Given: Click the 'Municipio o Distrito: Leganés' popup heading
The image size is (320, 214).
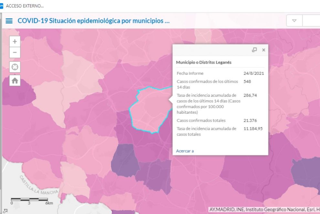Looking at the screenshot, I should click(x=204, y=62).
